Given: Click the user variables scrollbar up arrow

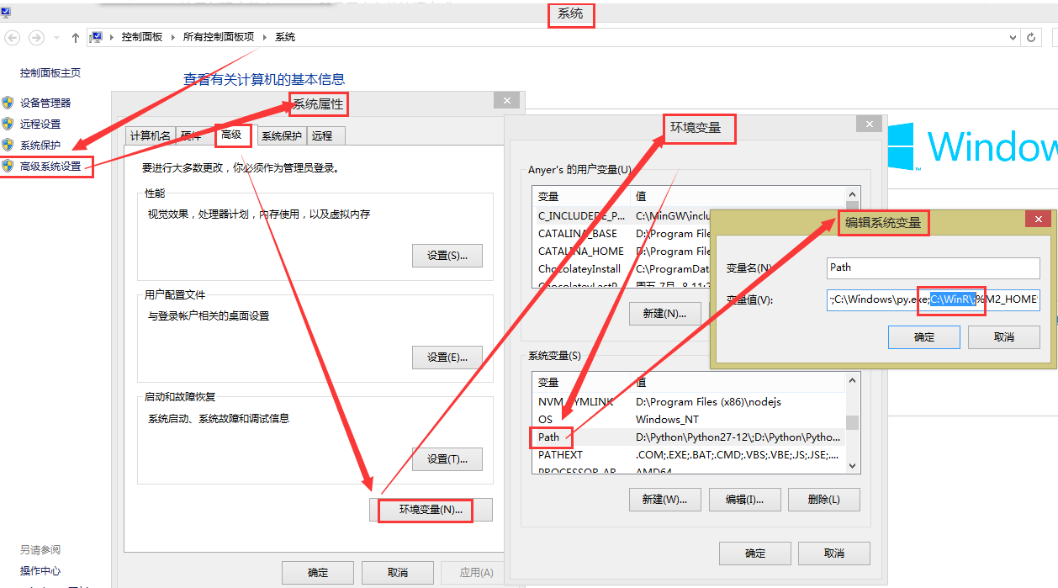Looking at the screenshot, I should coord(853,194).
